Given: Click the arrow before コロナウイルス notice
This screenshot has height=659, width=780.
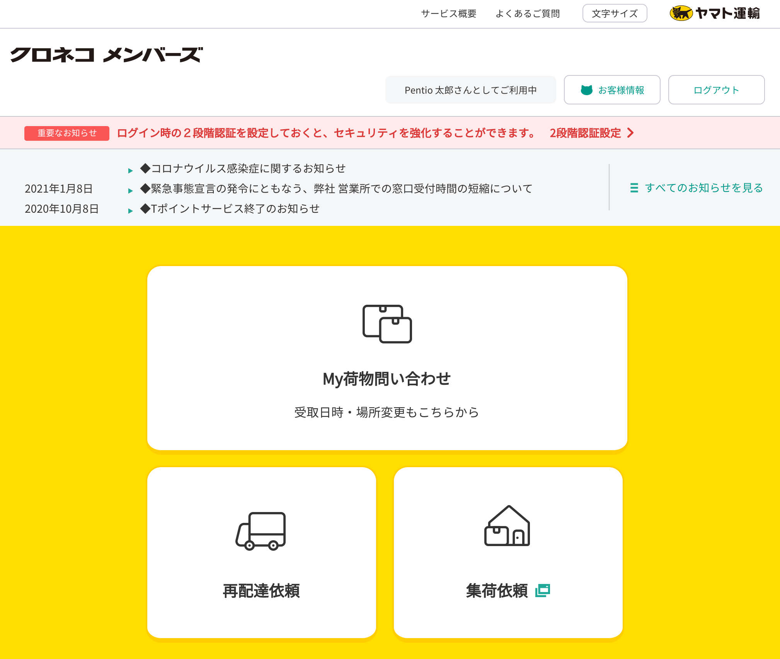Looking at the screenshot, I should [130, 171].
